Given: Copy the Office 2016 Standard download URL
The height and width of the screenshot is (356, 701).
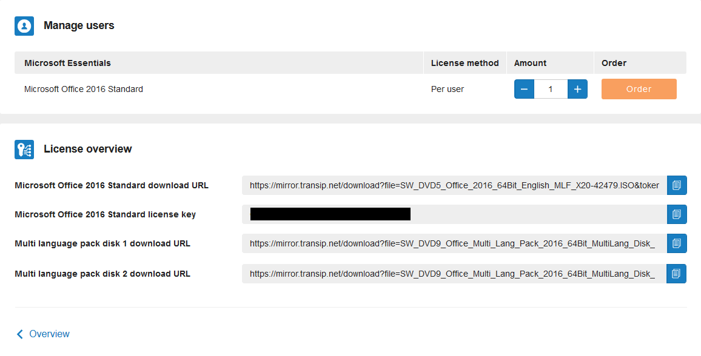Looking at the screenshot, I should coord(676,185).
